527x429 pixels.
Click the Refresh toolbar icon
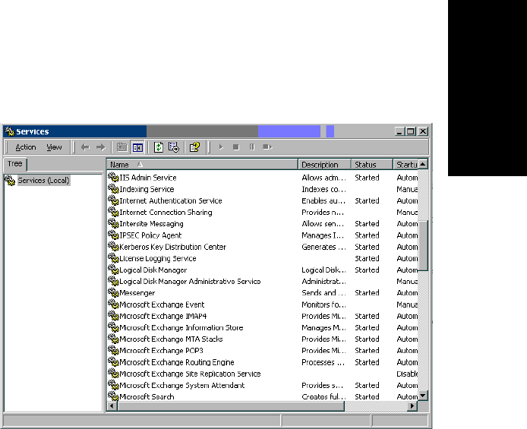pyautogui.click(x=158, y=147)
